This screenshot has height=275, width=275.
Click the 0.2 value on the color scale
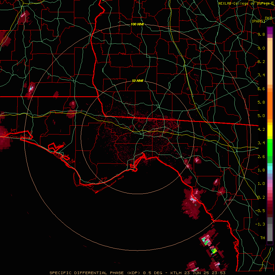[261, 197]
